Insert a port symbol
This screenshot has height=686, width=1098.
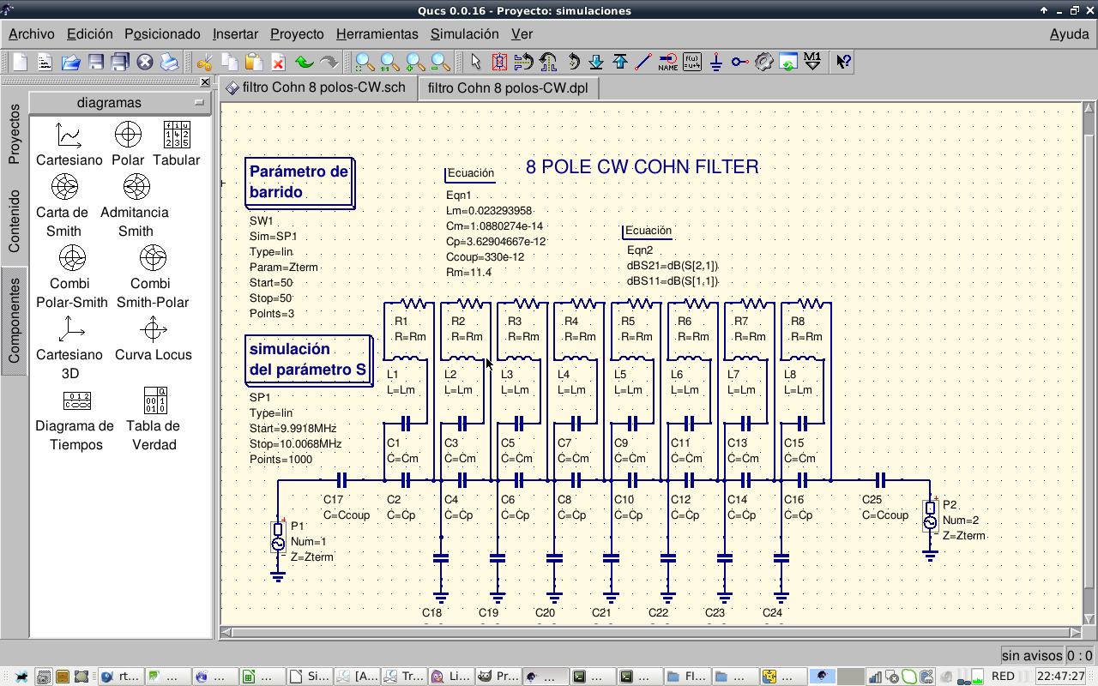pyautogui.click(x=739, y=62)
